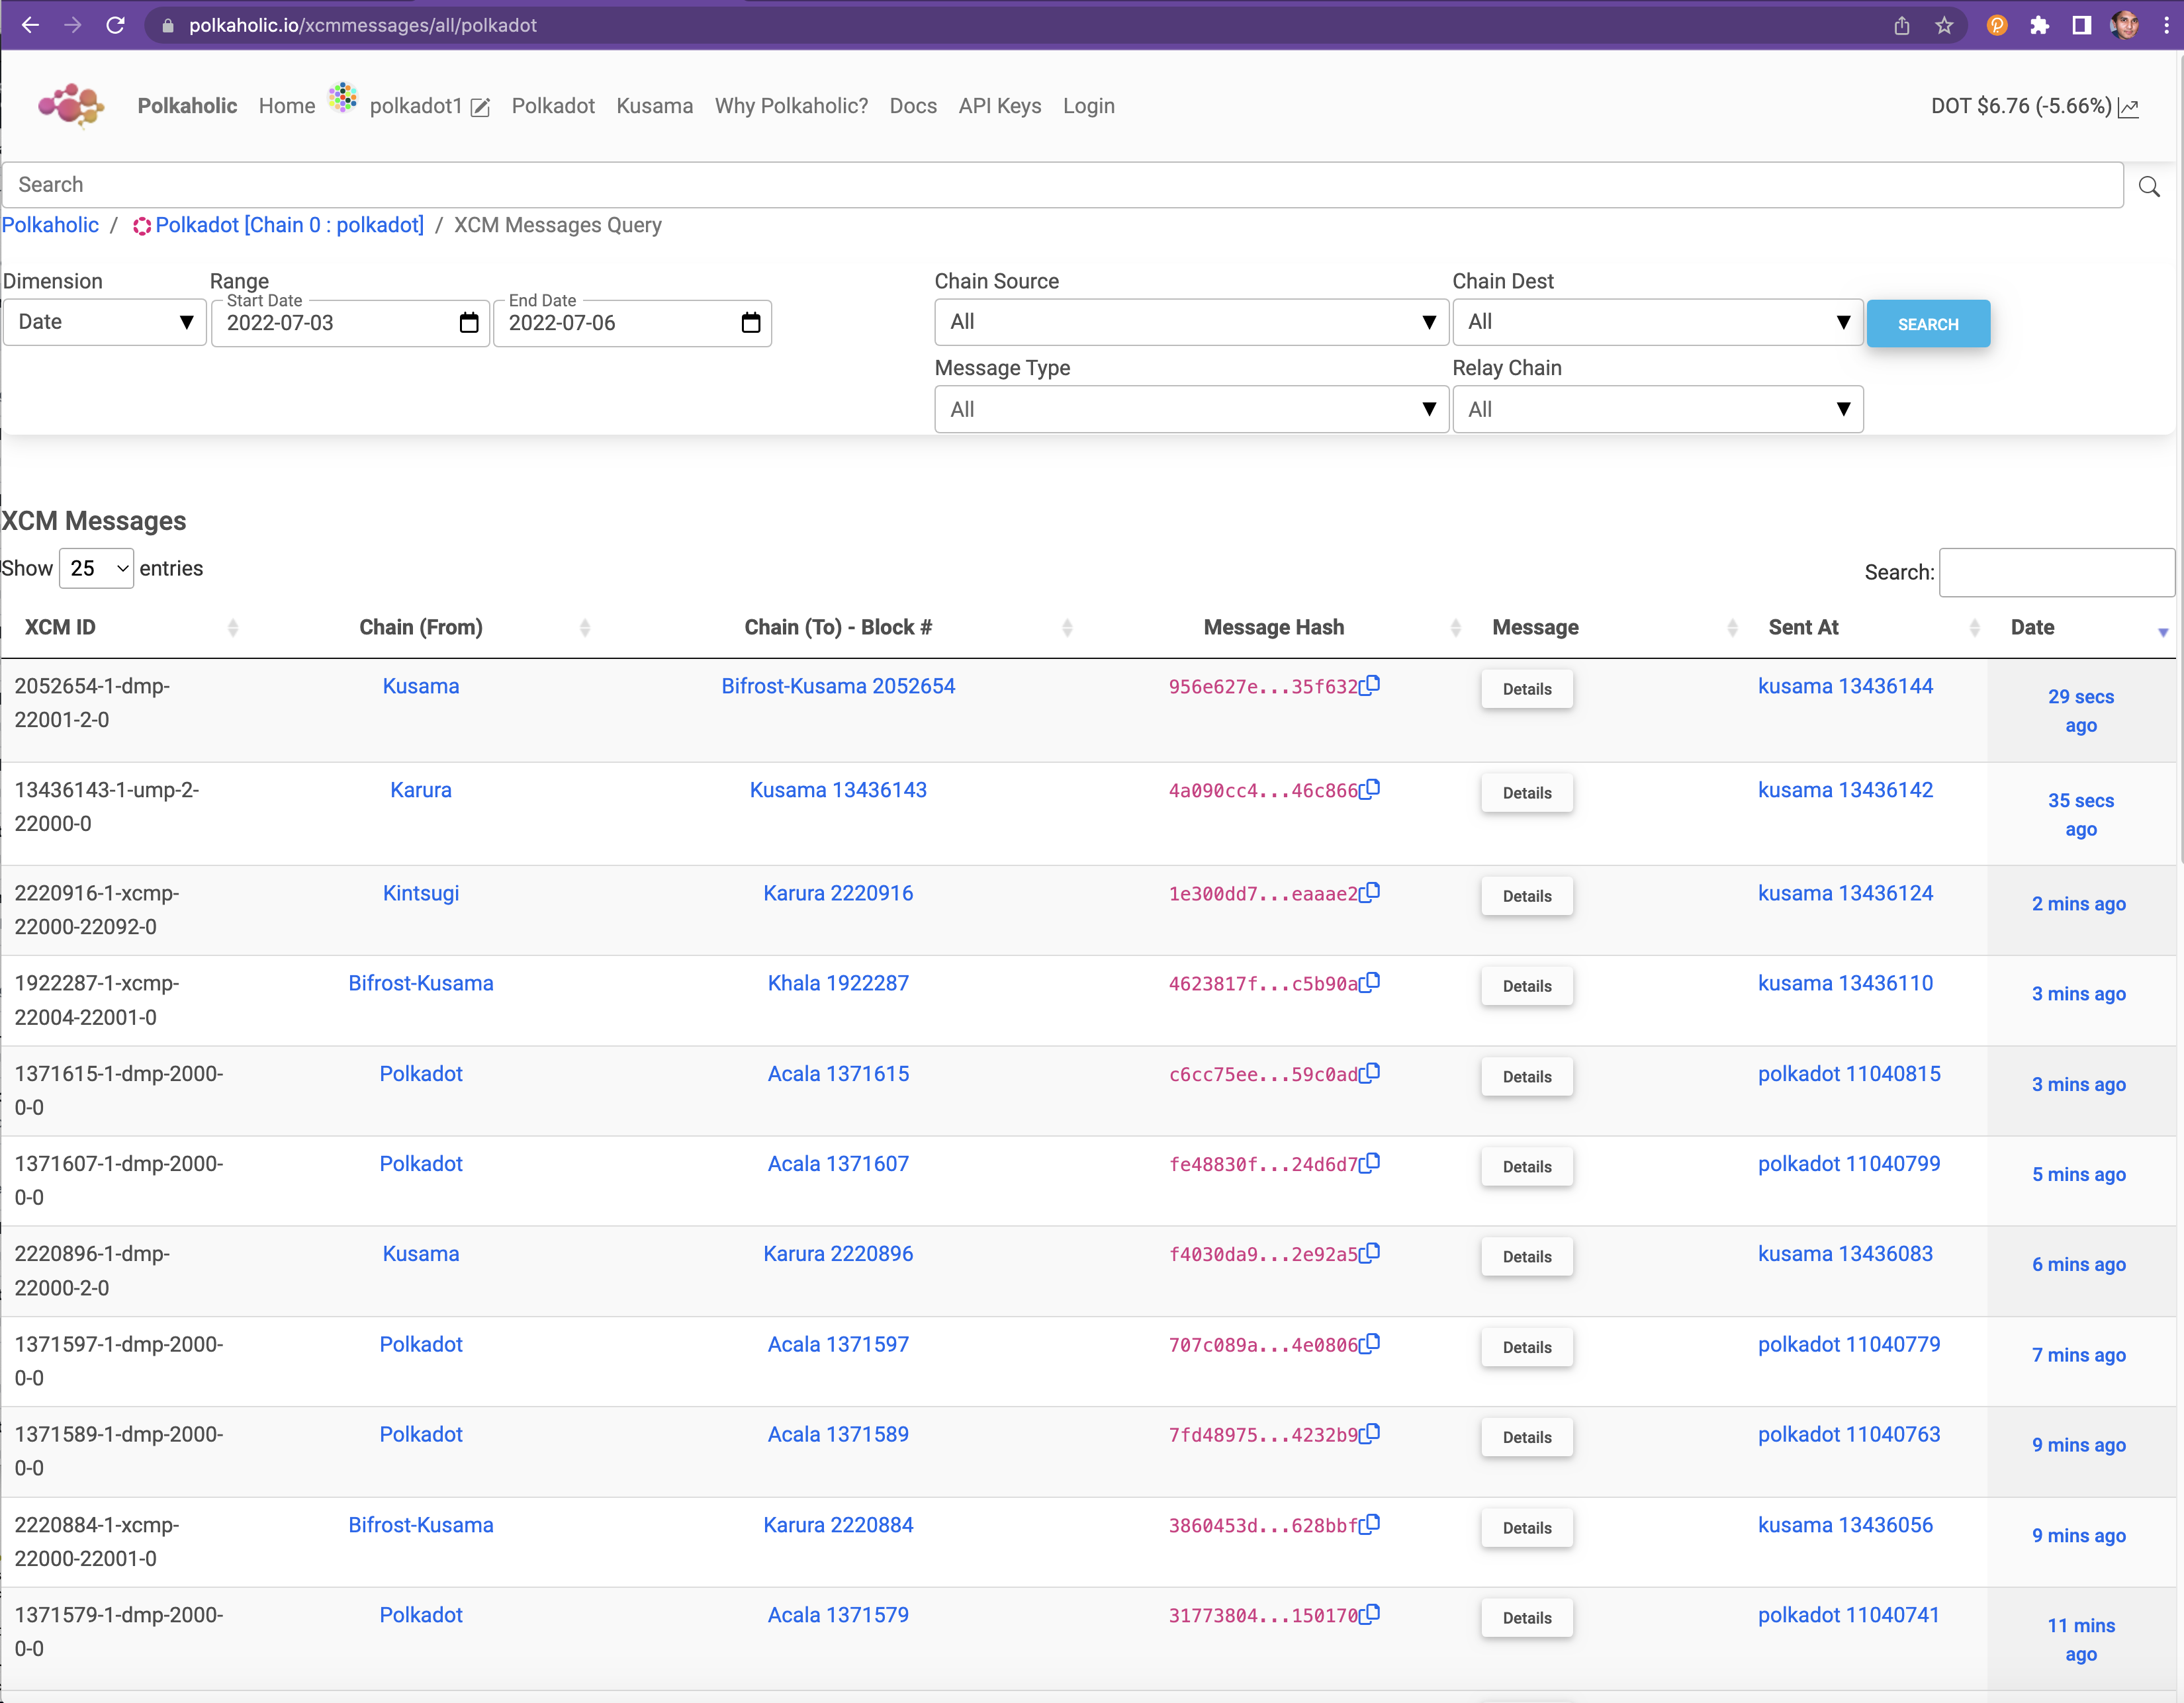Sort by the Date column
2184x1703 pixels.
[2081, 628]
